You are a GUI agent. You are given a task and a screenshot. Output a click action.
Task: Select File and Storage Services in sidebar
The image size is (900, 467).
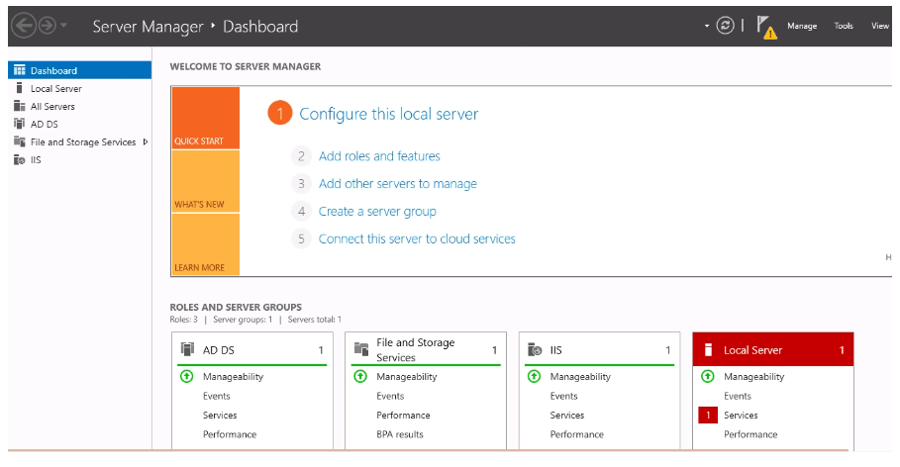pyautogui.click(x=80, y=141)
